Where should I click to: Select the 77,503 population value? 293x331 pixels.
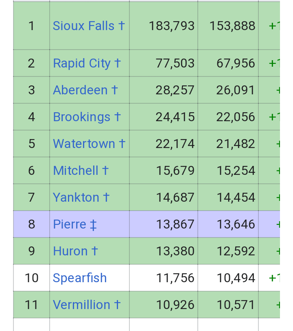point(175,63)
